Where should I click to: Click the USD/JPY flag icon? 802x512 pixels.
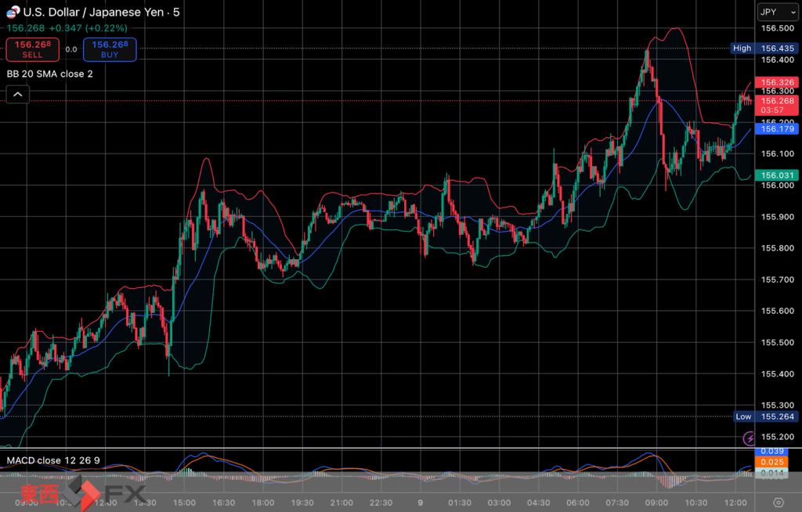(13, 13)
